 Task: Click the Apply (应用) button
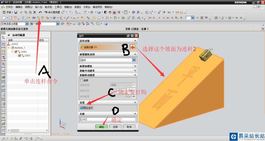click(x=115, y=127)
